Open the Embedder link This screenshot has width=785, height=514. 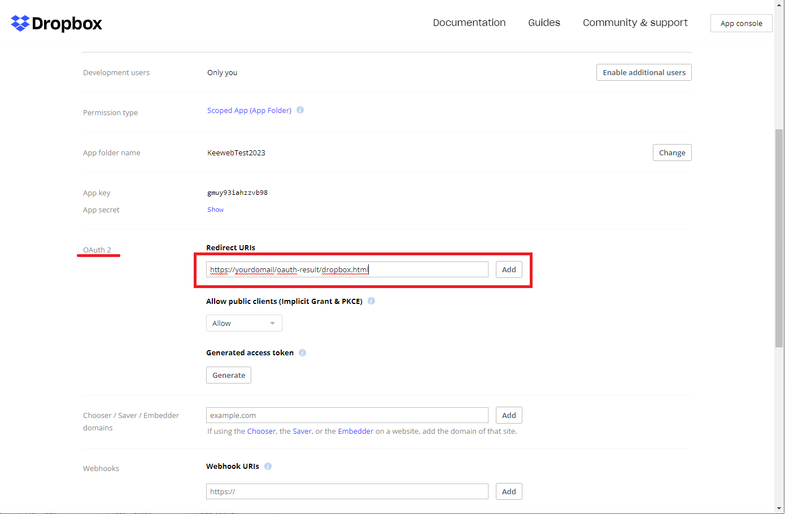click(x=356, y=431)
